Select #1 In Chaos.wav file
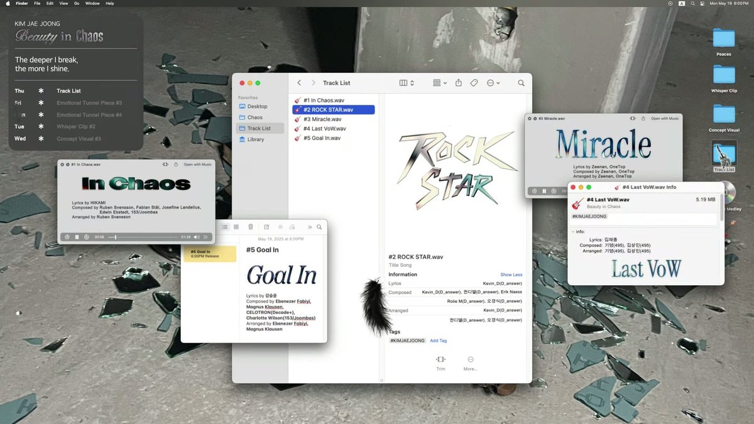754x424 pixels. [x=334, y=101]
